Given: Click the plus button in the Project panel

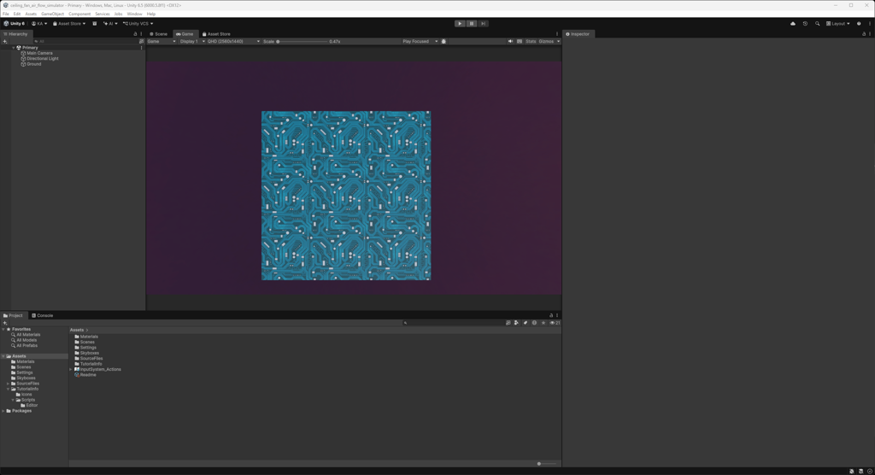Looking at the screenshot, I should [5, 323].
